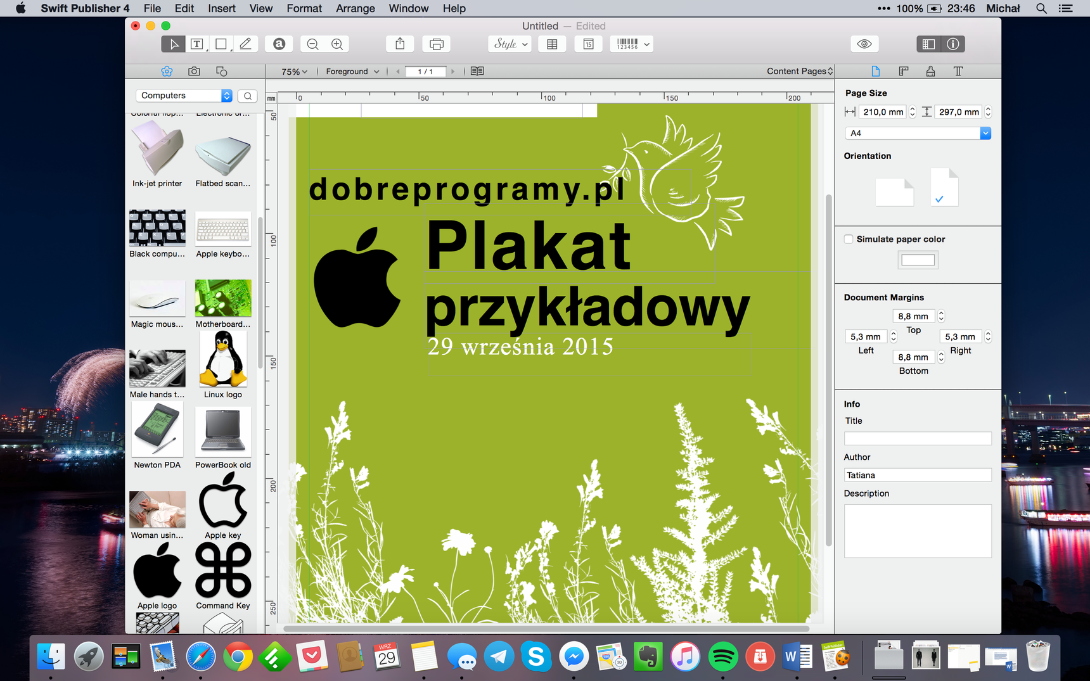1090x681 pixels.
Task: Open the smart shapes tab
Action: (221, 71)
